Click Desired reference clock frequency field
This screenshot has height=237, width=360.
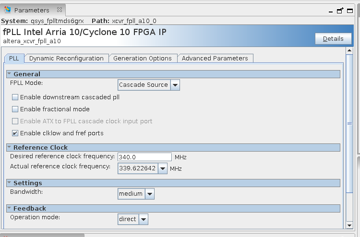pyautogui.click(x=144, y=157)
